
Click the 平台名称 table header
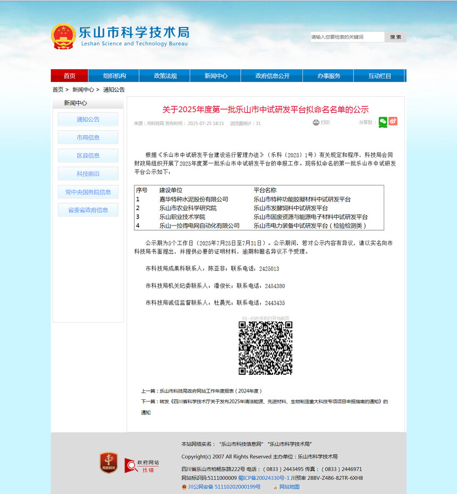point(265,190)
